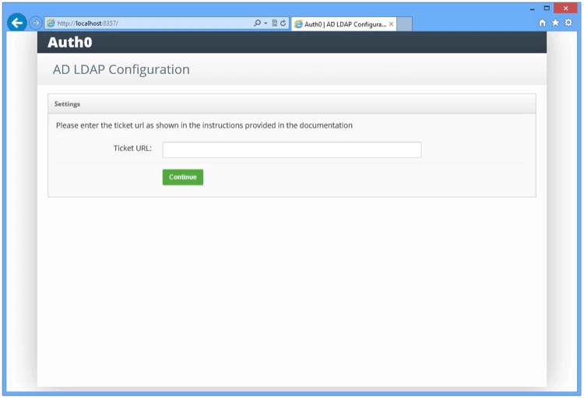Screen dimensions: 584x398
Task: Click the compatibility view icon in address bar
Action: tap(275, 23)
